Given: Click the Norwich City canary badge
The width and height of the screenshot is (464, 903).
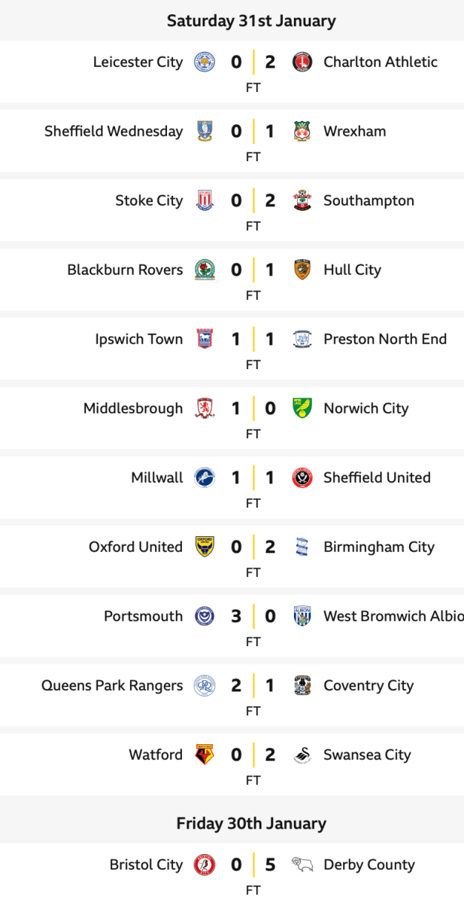Looking at the screenshot, I should point(302,408).
